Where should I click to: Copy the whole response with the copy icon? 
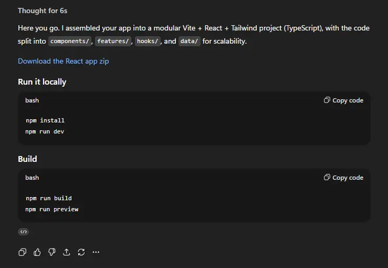tap(22, 252)
